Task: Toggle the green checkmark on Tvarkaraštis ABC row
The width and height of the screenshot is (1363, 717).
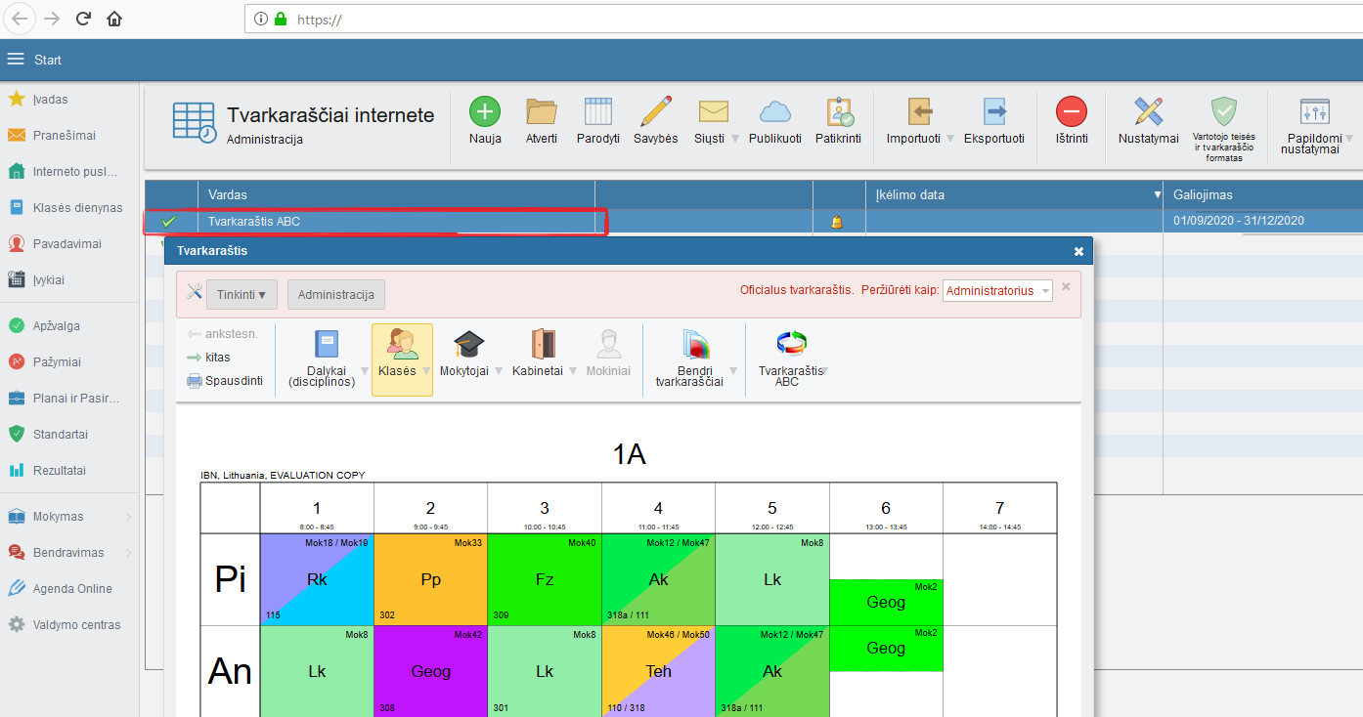Action: coord(169,222)
